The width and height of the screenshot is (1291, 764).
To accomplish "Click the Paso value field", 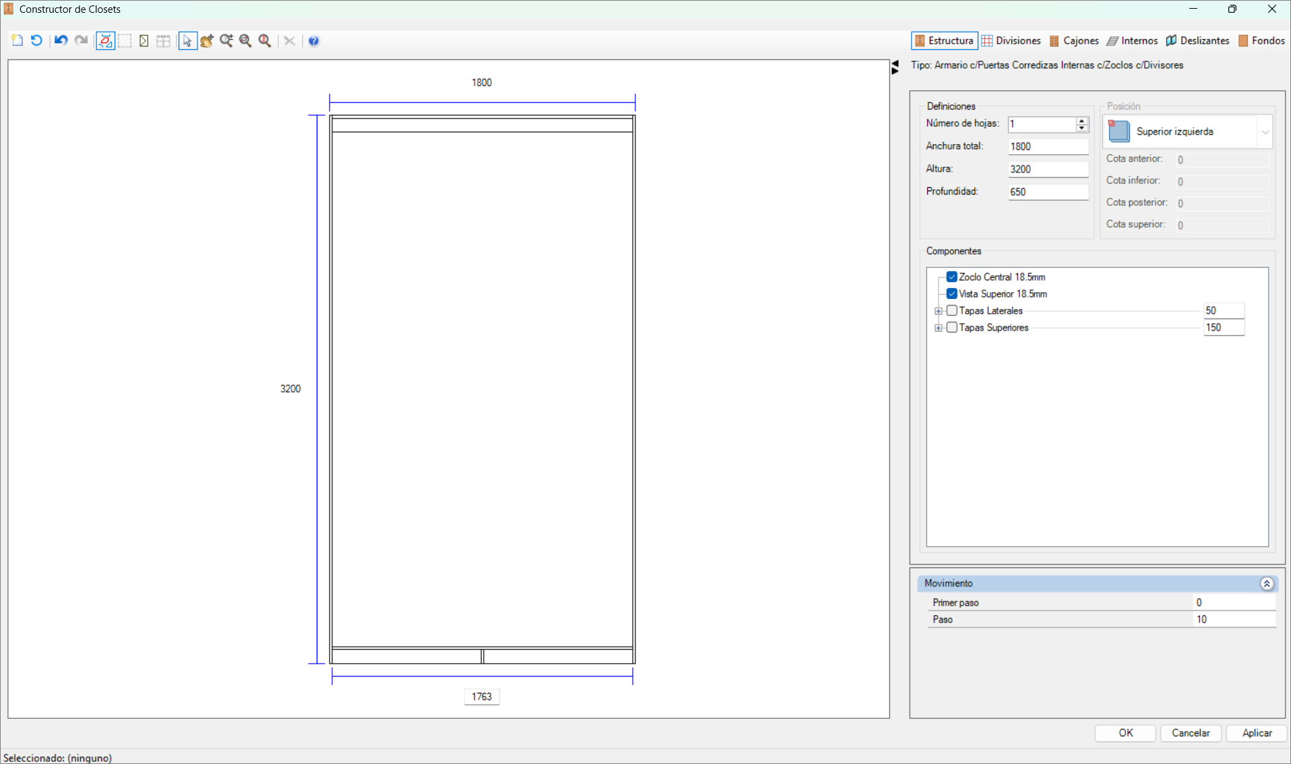I will coord(1234,619).
